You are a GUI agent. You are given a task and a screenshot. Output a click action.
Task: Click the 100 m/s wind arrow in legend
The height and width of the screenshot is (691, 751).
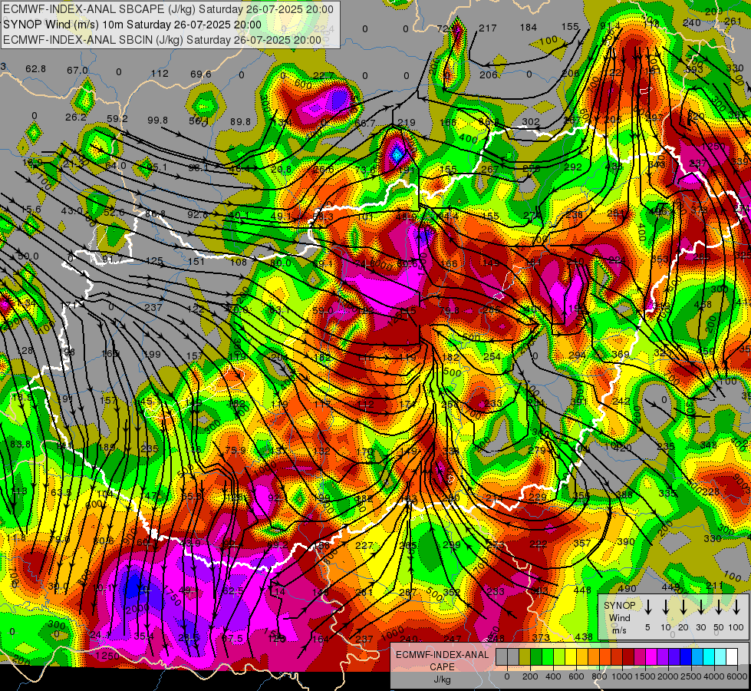pyautogui.click(x=736, y=607)
